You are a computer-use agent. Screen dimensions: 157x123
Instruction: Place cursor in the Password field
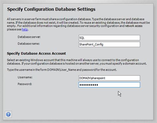(109, 85)
